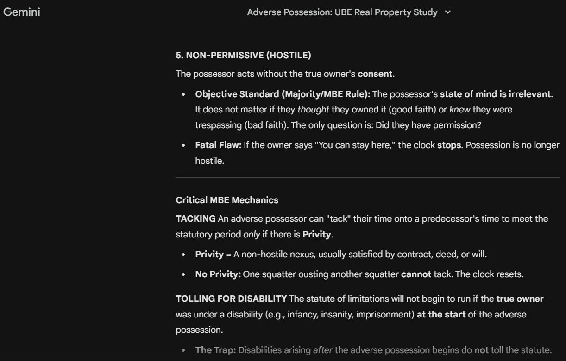566x361 pixels.
Task: Click the "5. NON-PERMISSIVE (HOSTILE)" heading
Action: (x=243, y=56)
